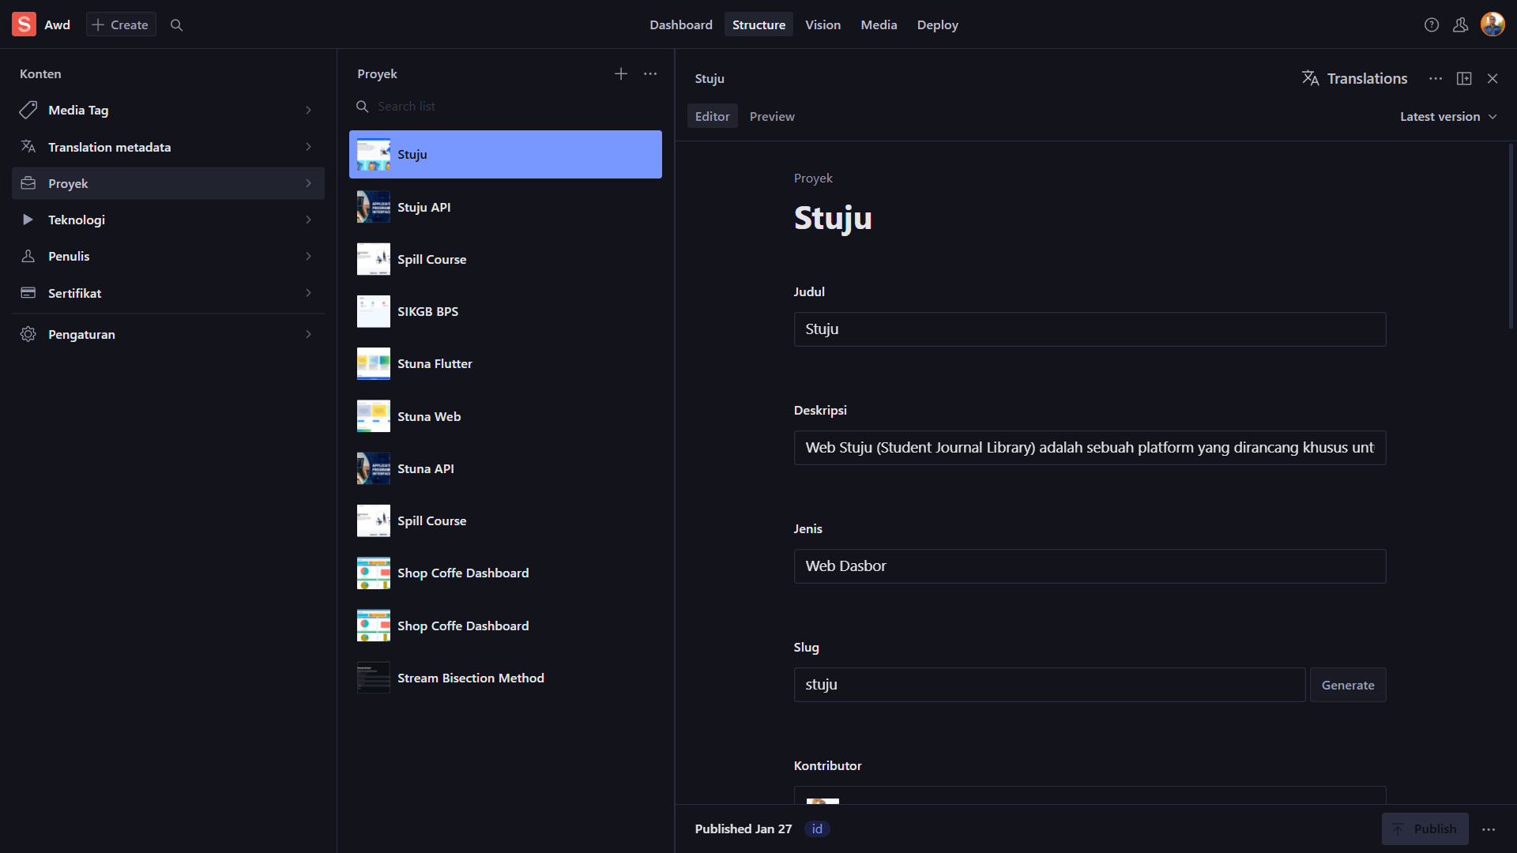Focus the Slug input field

1049,685
